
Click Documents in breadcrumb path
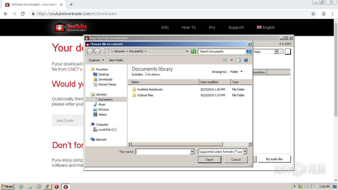(x=136, y=51)
